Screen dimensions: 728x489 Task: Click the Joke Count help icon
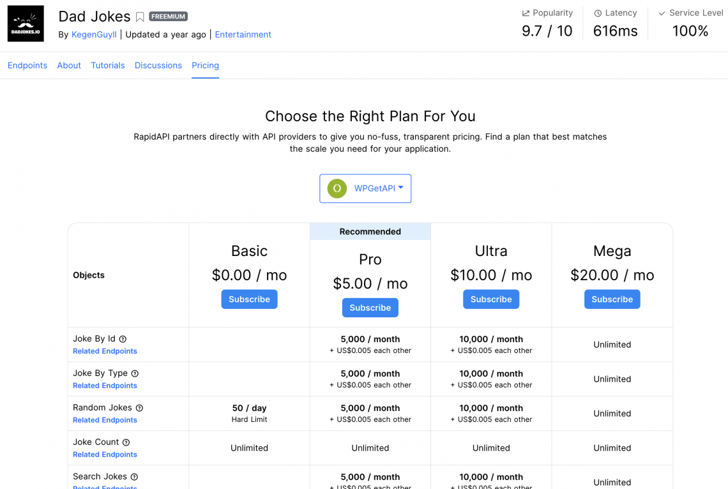click(127, 442)
